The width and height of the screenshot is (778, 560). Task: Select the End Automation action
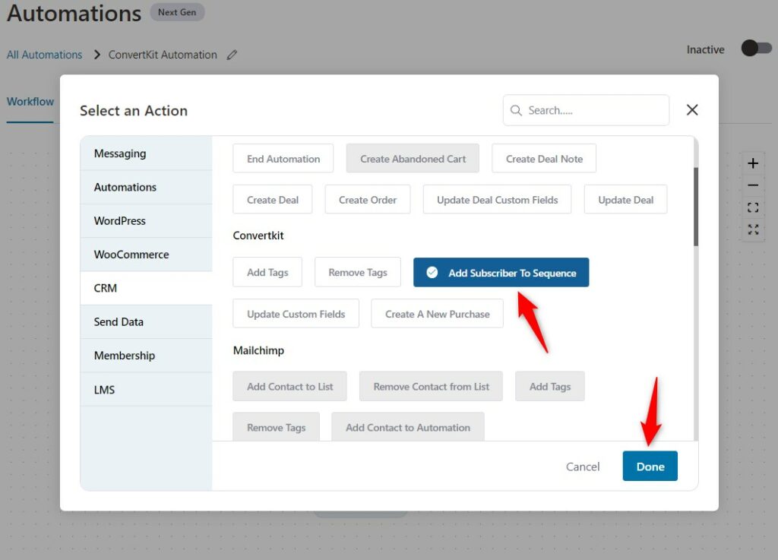[x=283, y=159]
